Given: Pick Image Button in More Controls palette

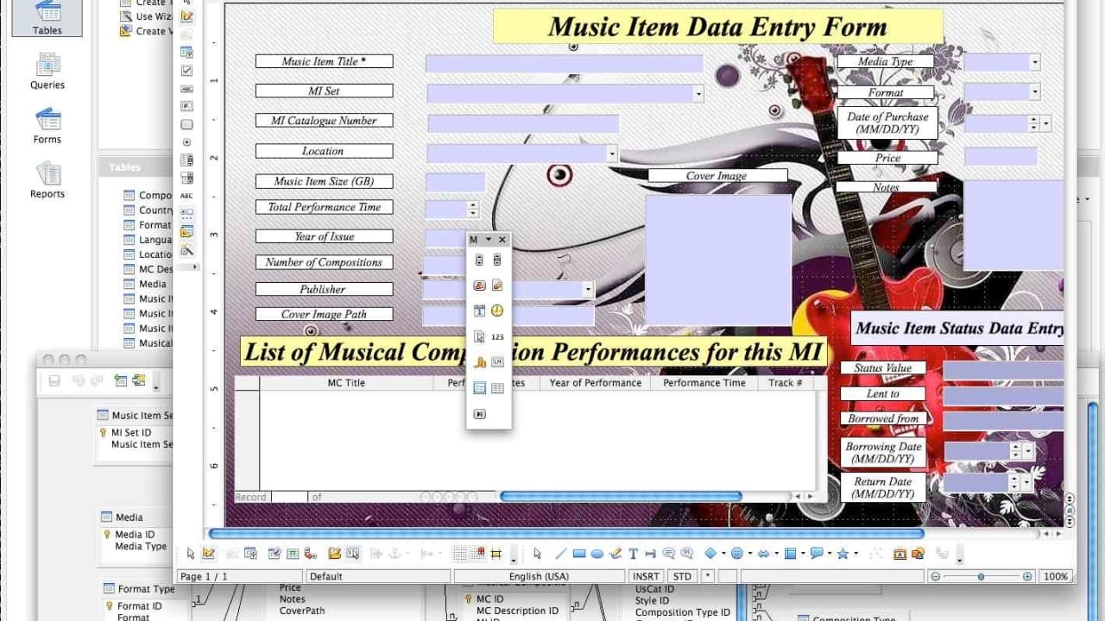Looking at the screenshot, I should [479, 285].
